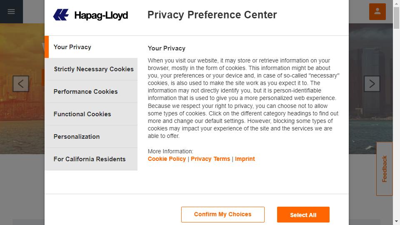Click the previous slide arrow

(21, 84)
